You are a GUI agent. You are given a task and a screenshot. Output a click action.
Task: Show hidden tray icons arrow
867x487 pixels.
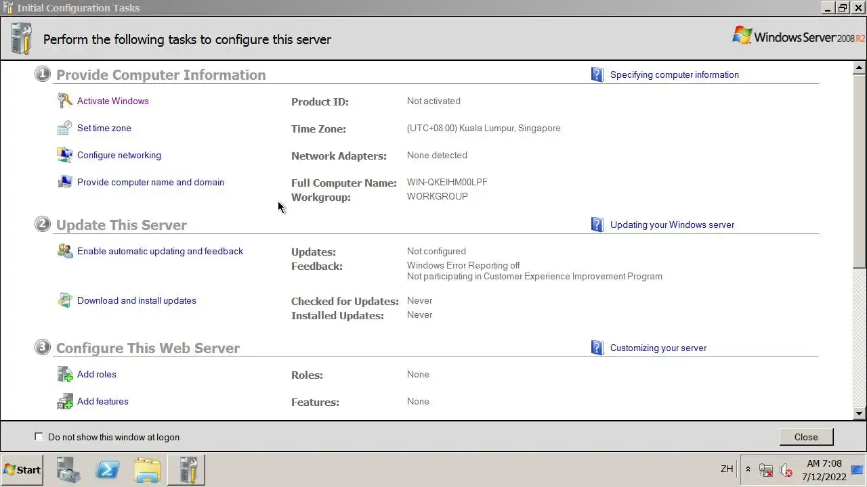[x=748, y=469]
